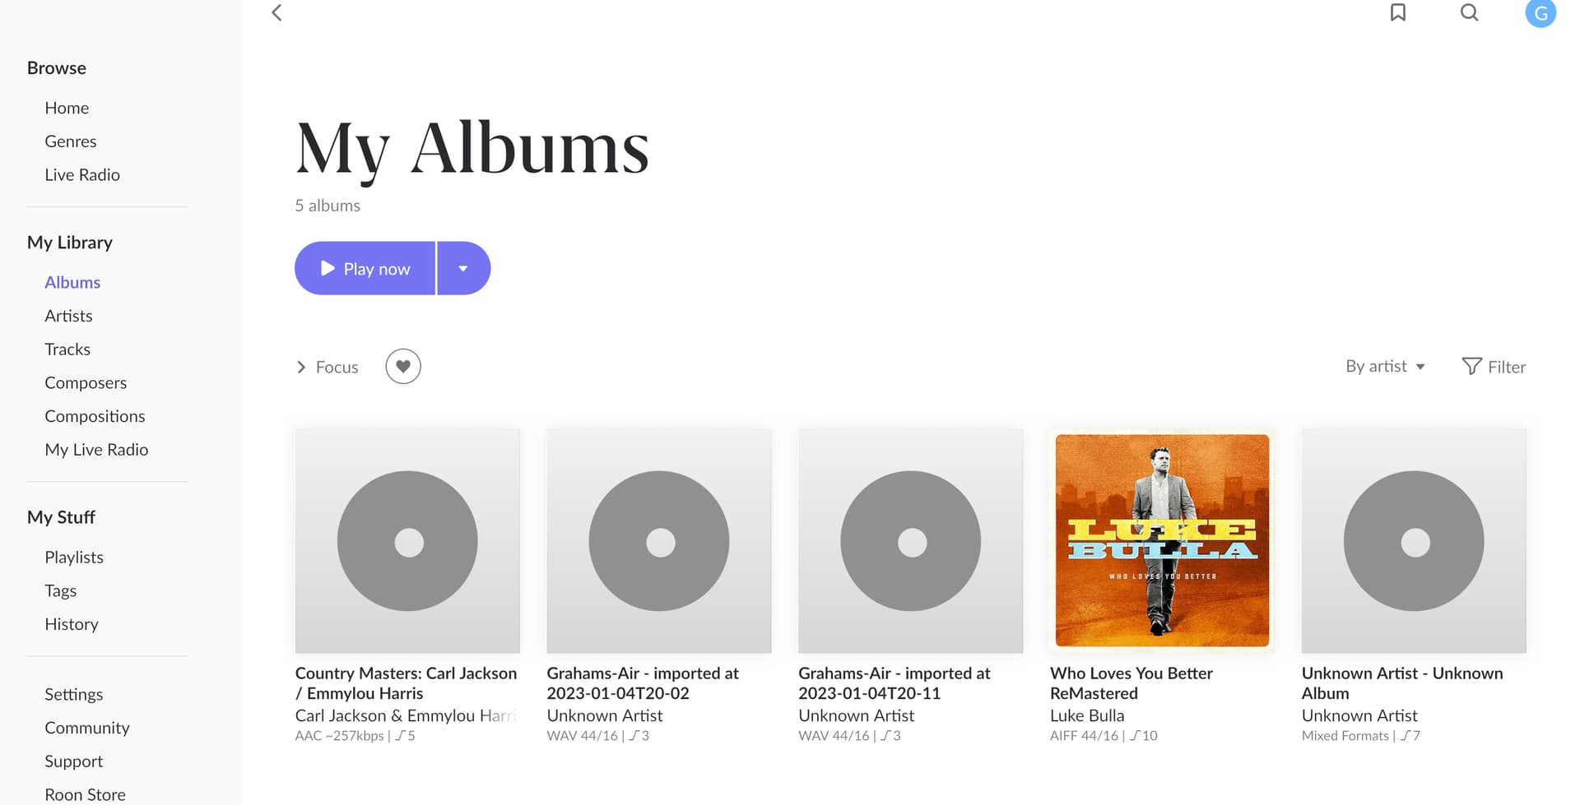Click the Luke Bulla artist link
Viewport: 1580px width, 805px height.
[x=1087, y=715]
